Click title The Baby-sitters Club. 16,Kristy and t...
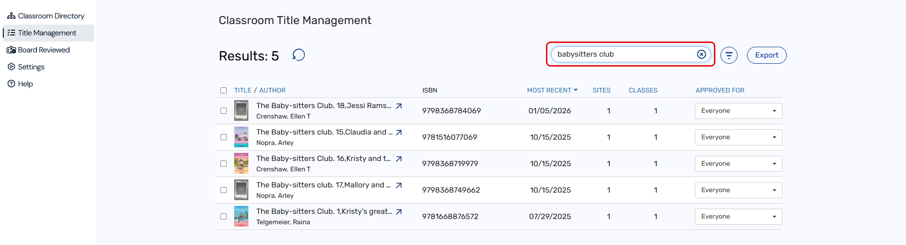This screenshot has height=245, width=906. pyautogui.click(x=324, y=159)
